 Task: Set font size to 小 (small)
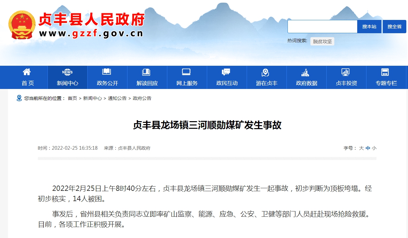(x=374, y=148)
